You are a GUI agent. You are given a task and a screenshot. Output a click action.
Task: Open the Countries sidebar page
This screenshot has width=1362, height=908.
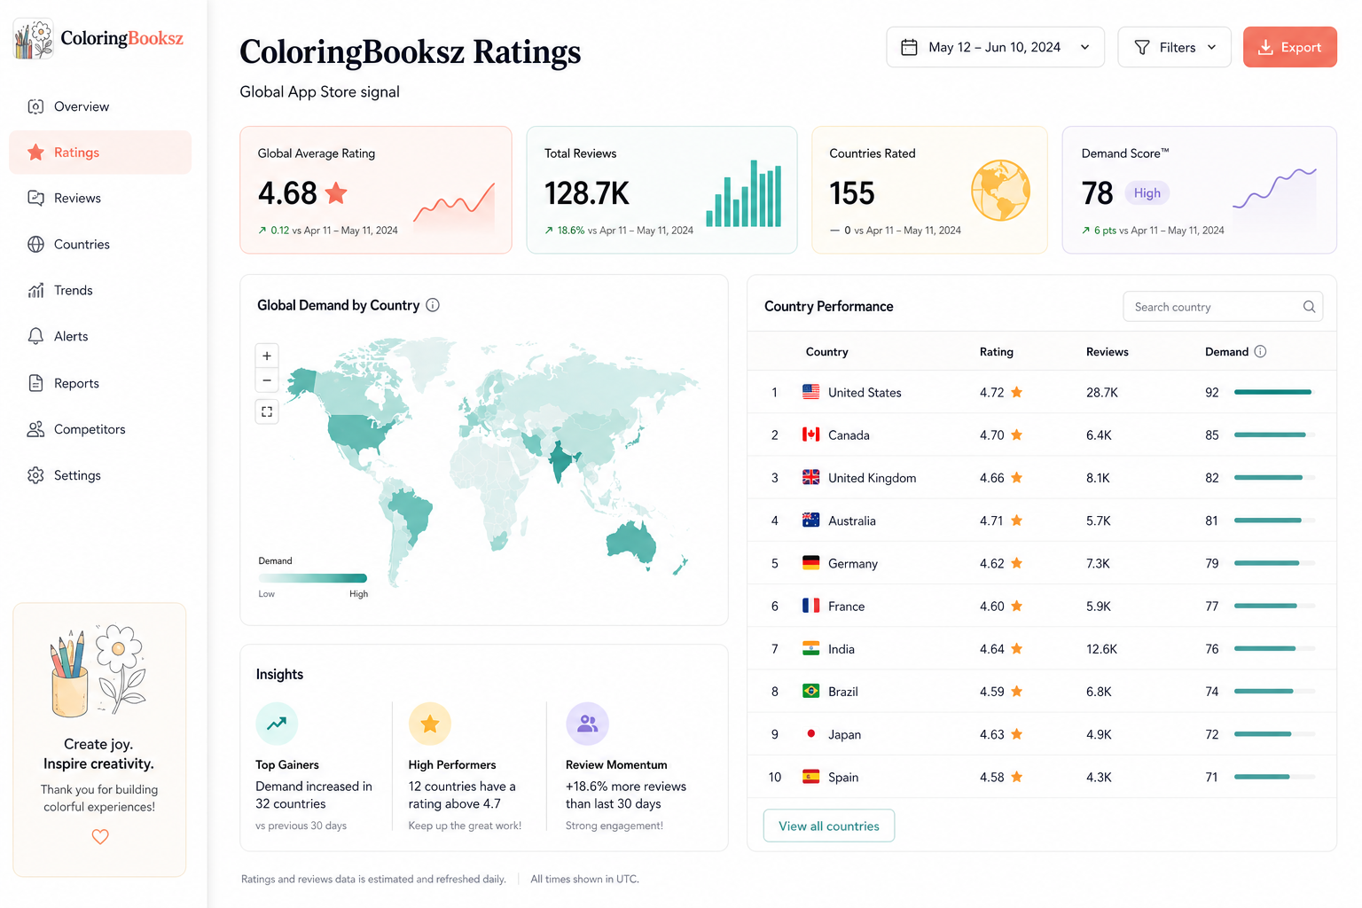coord(100,245)
